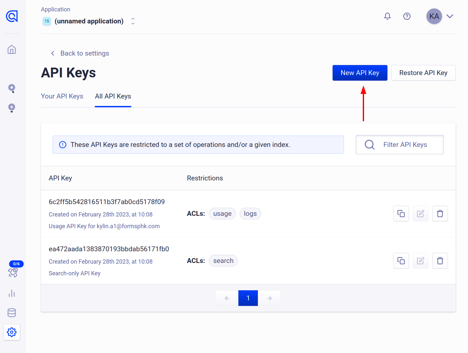Viewport: 468px width, 353px height.
Task: Open the Recommend lightbulb icon in sidebar
Action: [x=12, y=108]
